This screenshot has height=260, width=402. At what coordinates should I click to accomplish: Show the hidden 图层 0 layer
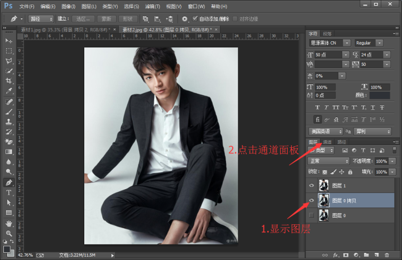click(312, 215)
